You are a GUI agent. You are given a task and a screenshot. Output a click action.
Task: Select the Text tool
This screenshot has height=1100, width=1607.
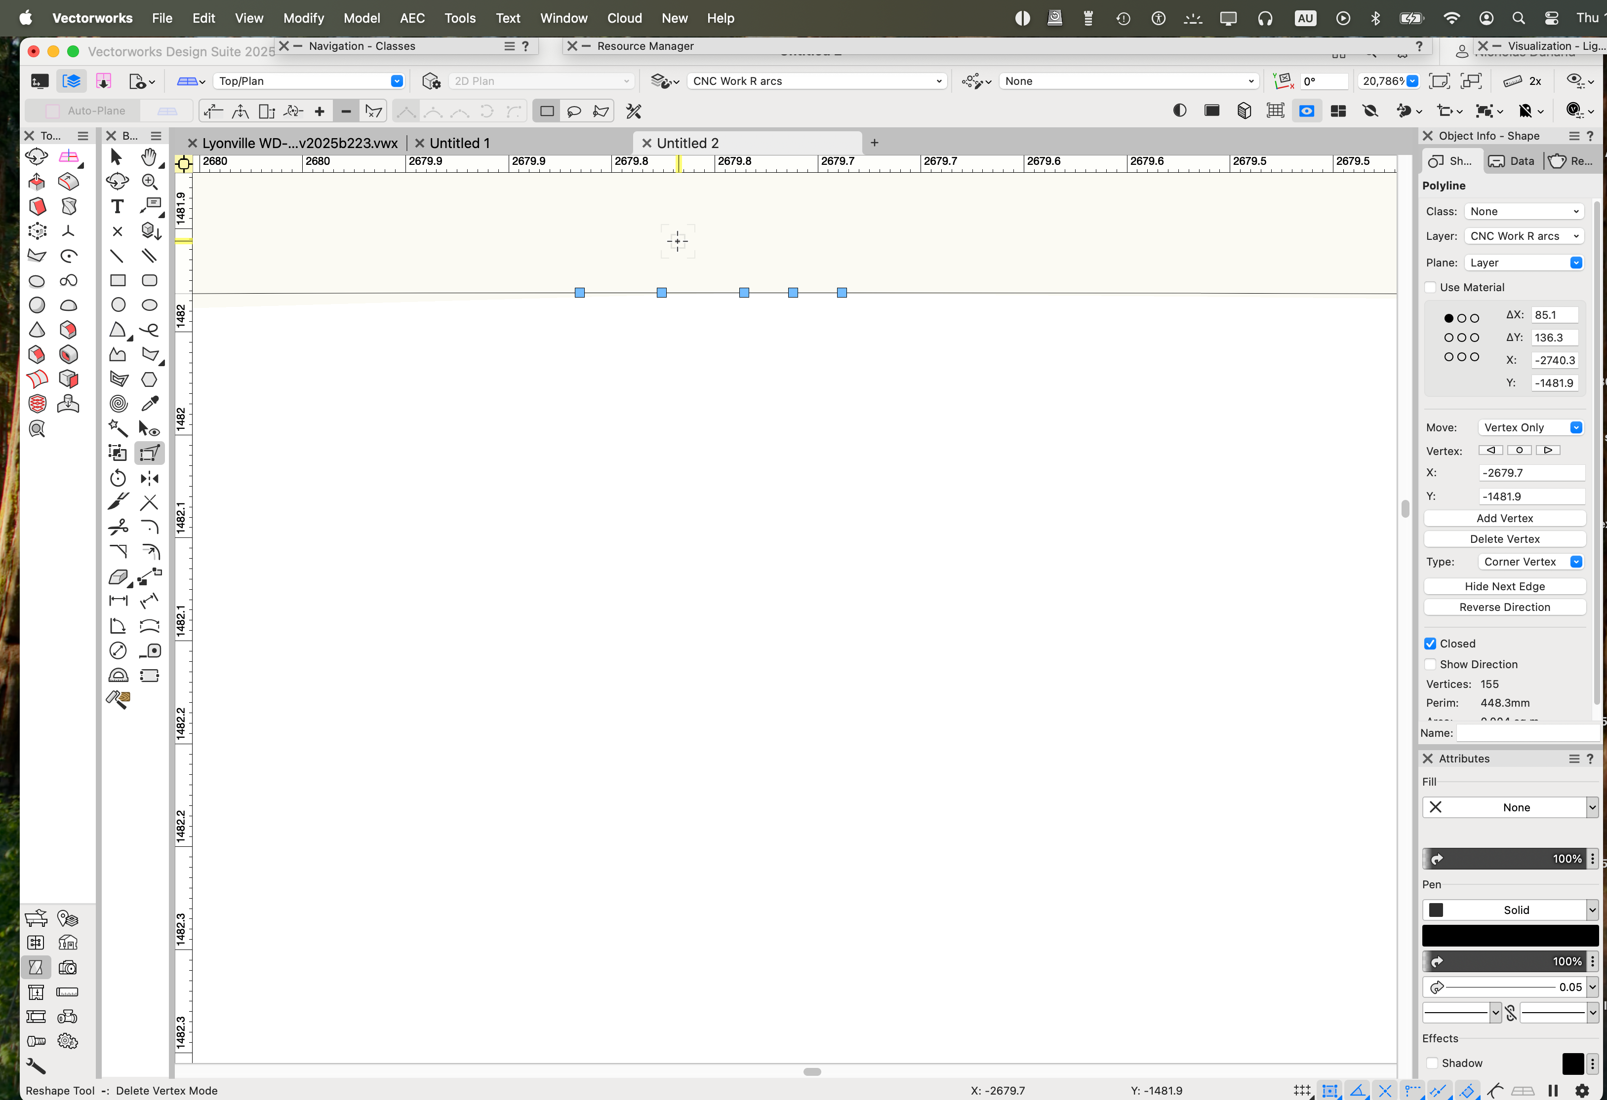pos(117,207)
